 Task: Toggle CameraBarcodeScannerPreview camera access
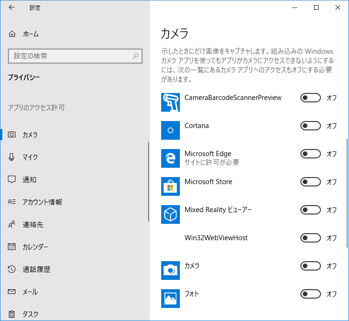pyautogui.click(x=311, y=98)
